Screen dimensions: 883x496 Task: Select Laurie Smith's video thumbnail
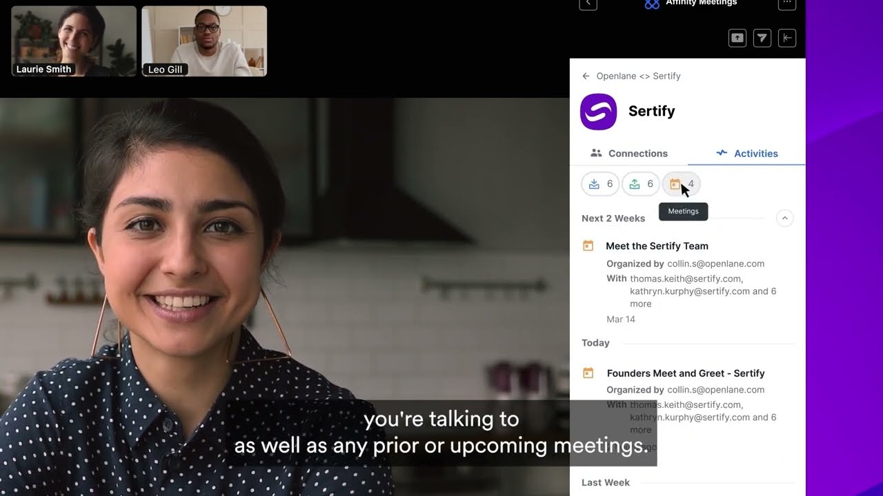[x=74, y=41]
